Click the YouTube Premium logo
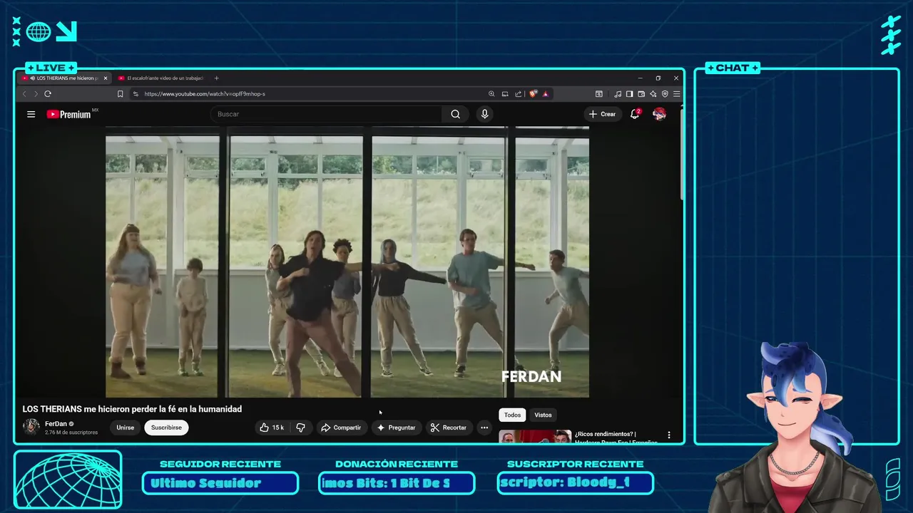The width and height of the screenshot is (913, 513). tap(69, 114)
